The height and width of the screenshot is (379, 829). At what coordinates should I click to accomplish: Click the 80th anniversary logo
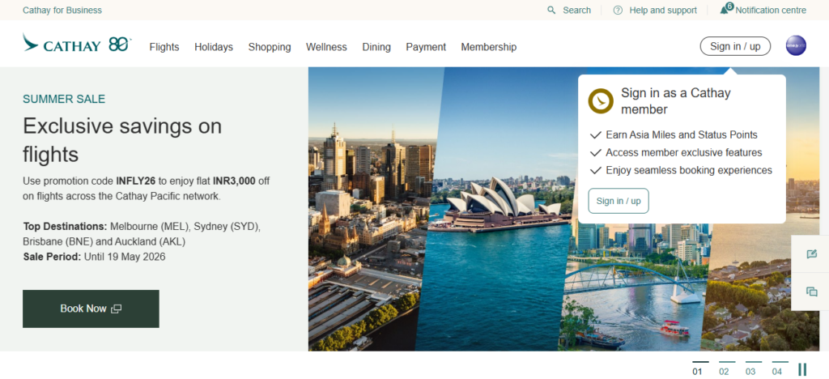pos(120,45)
